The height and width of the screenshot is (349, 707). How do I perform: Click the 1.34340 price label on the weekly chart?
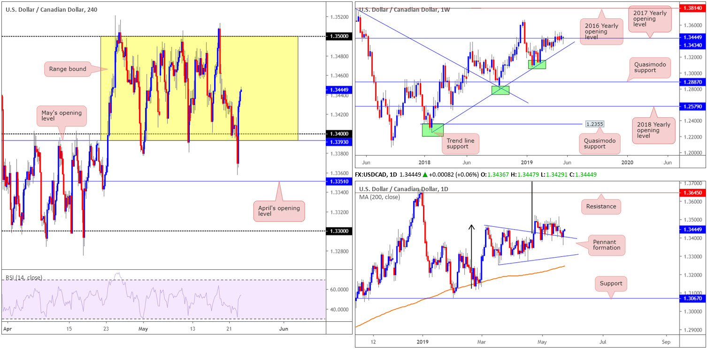coord(693,45)
